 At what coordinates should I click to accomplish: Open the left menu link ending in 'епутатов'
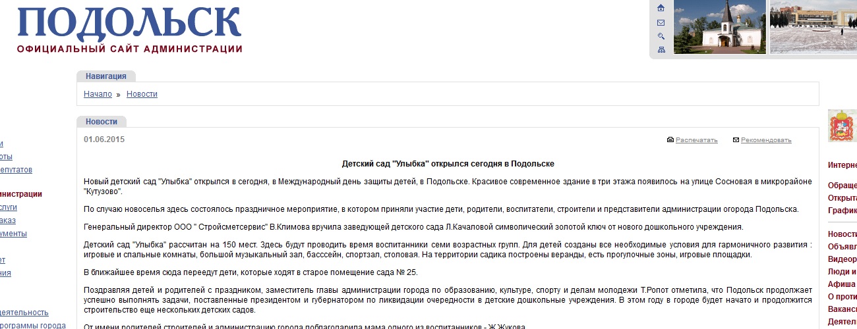coord(16,170)
